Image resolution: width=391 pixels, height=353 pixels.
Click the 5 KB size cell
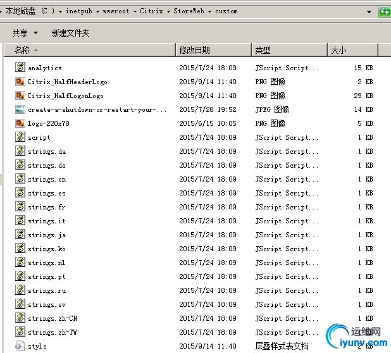coord(365,123)
